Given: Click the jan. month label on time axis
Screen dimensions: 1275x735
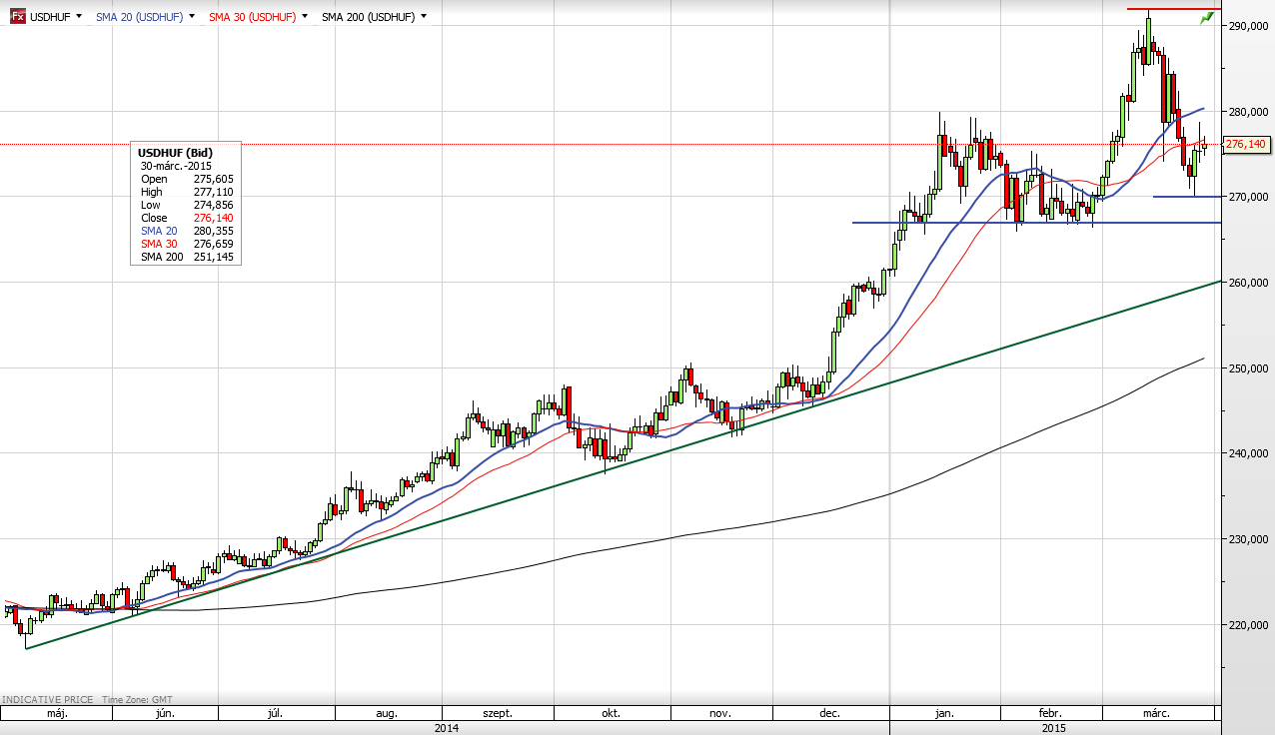Looking at the screenshot, I should [944, 714].
